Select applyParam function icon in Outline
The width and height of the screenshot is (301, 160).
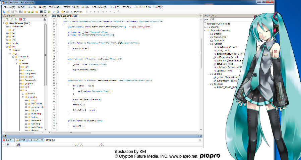(x=216, y=47)
